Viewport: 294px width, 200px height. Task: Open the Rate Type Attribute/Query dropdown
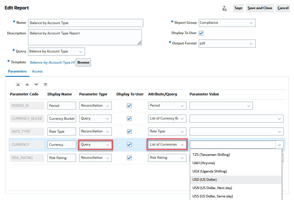coord(167,132)
